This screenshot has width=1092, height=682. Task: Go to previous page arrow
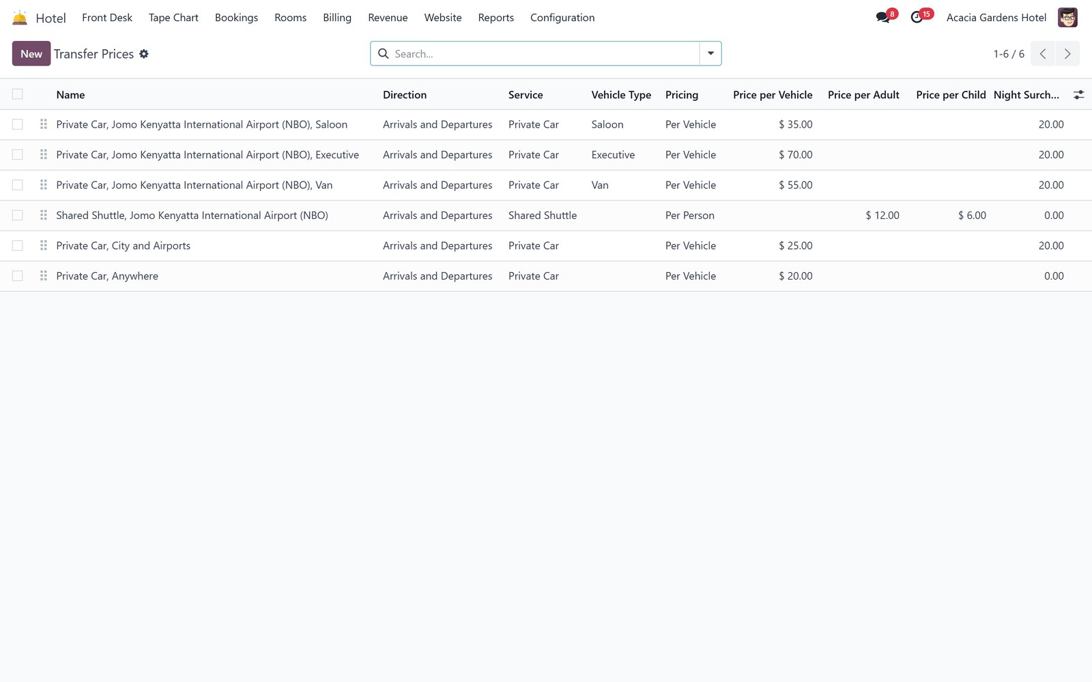pyautogui.click(x=1043, y=54)
